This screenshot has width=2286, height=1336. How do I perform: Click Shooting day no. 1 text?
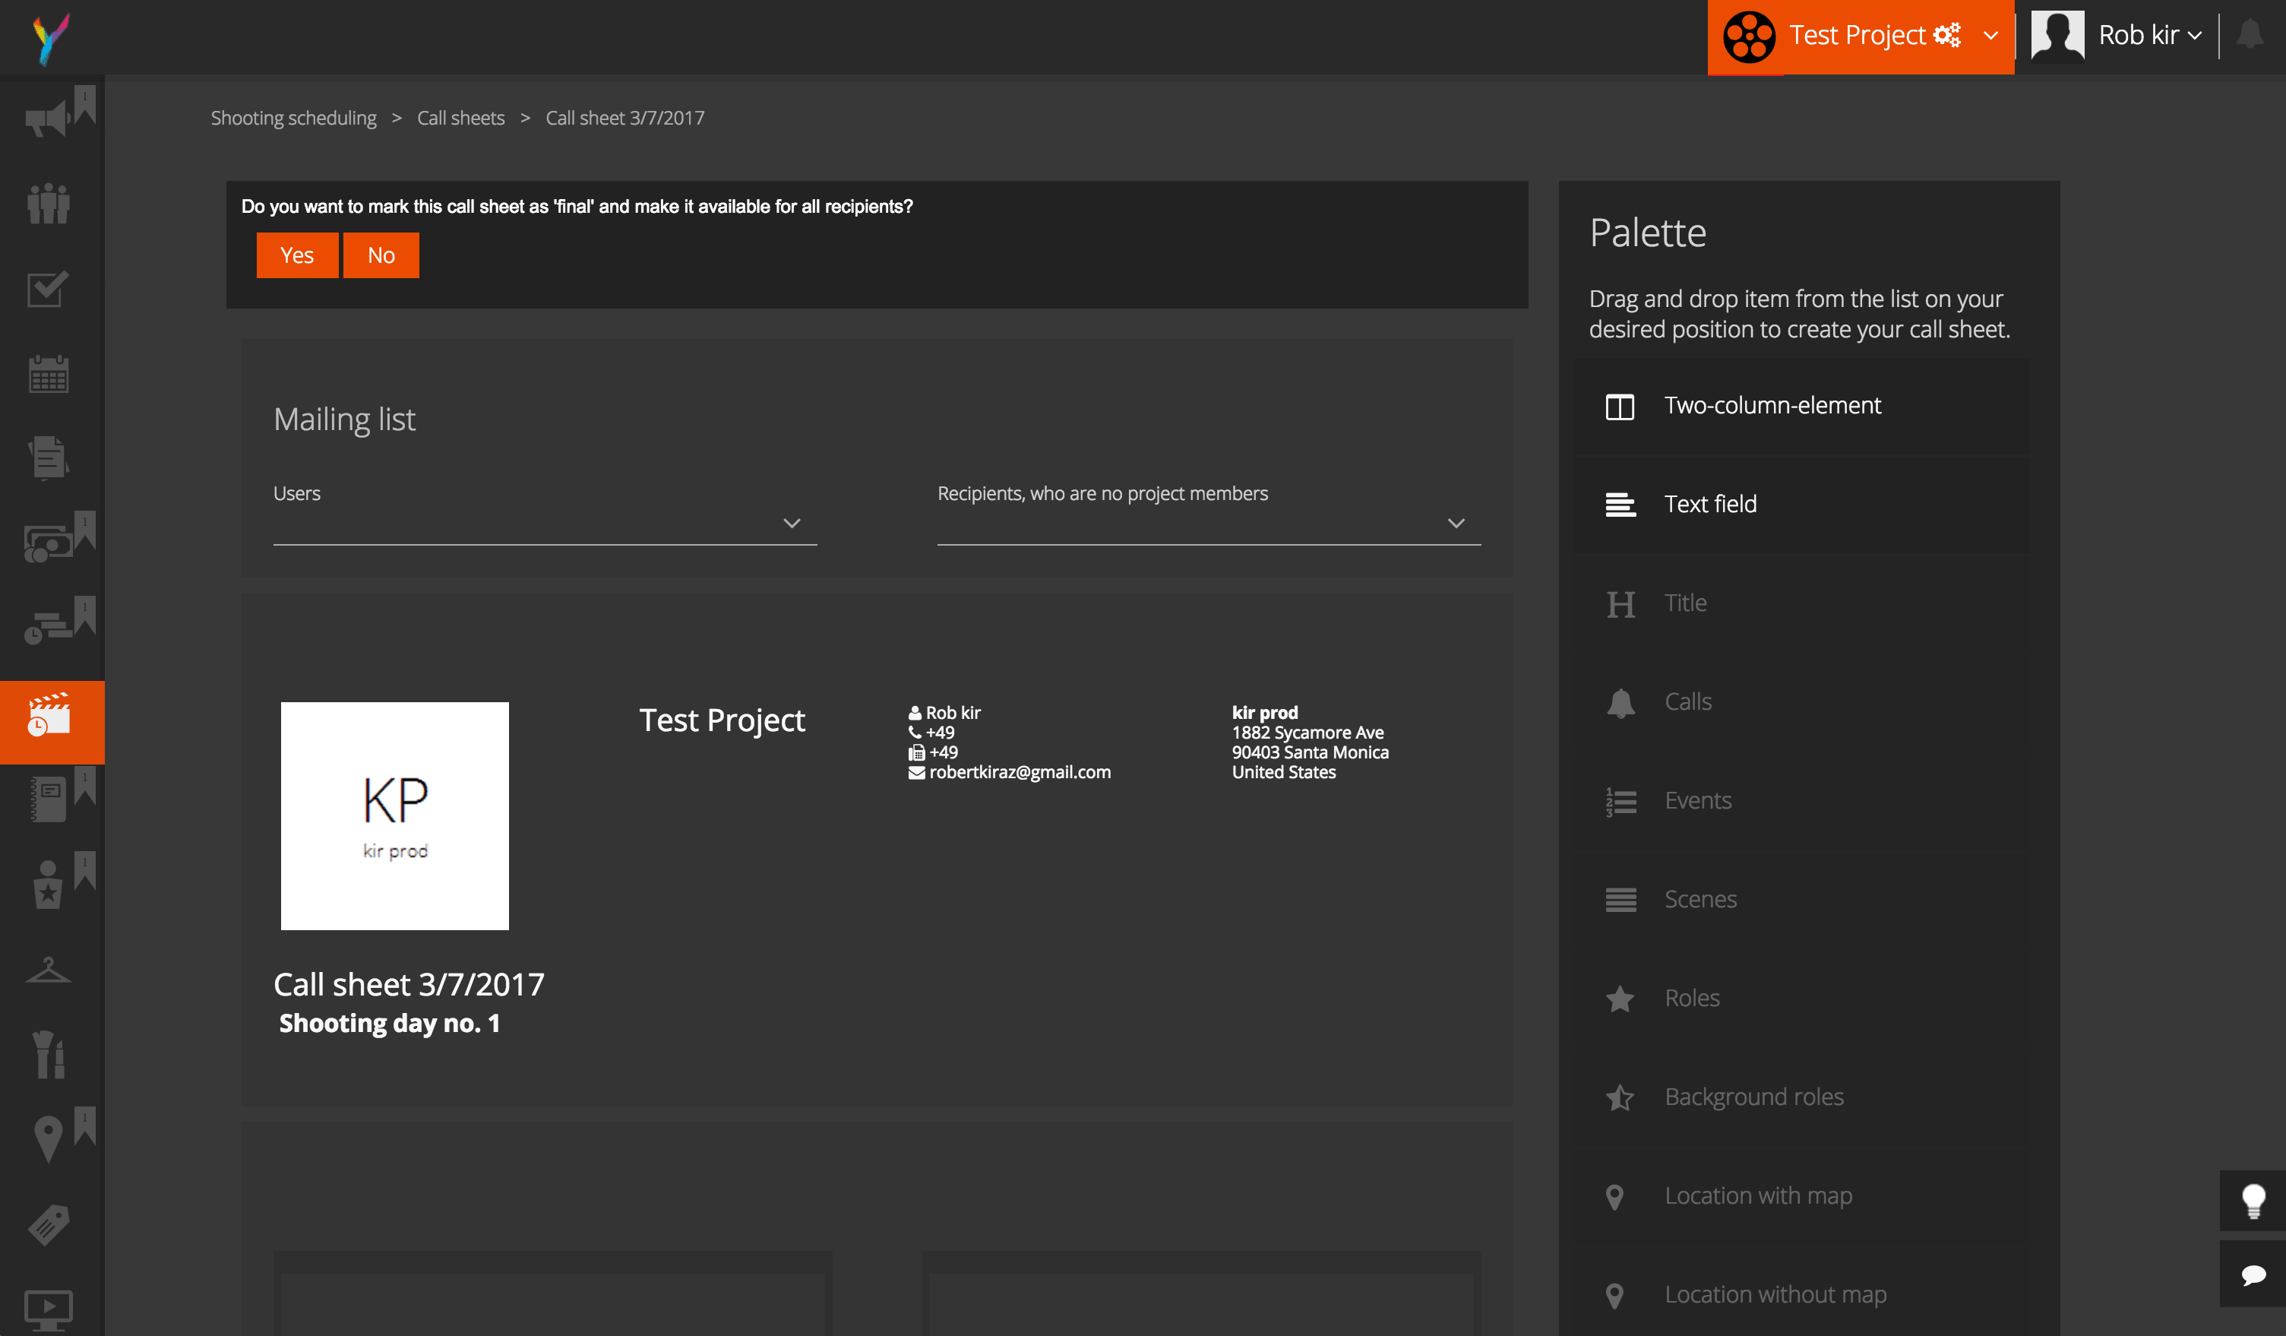coord(389,1024)
